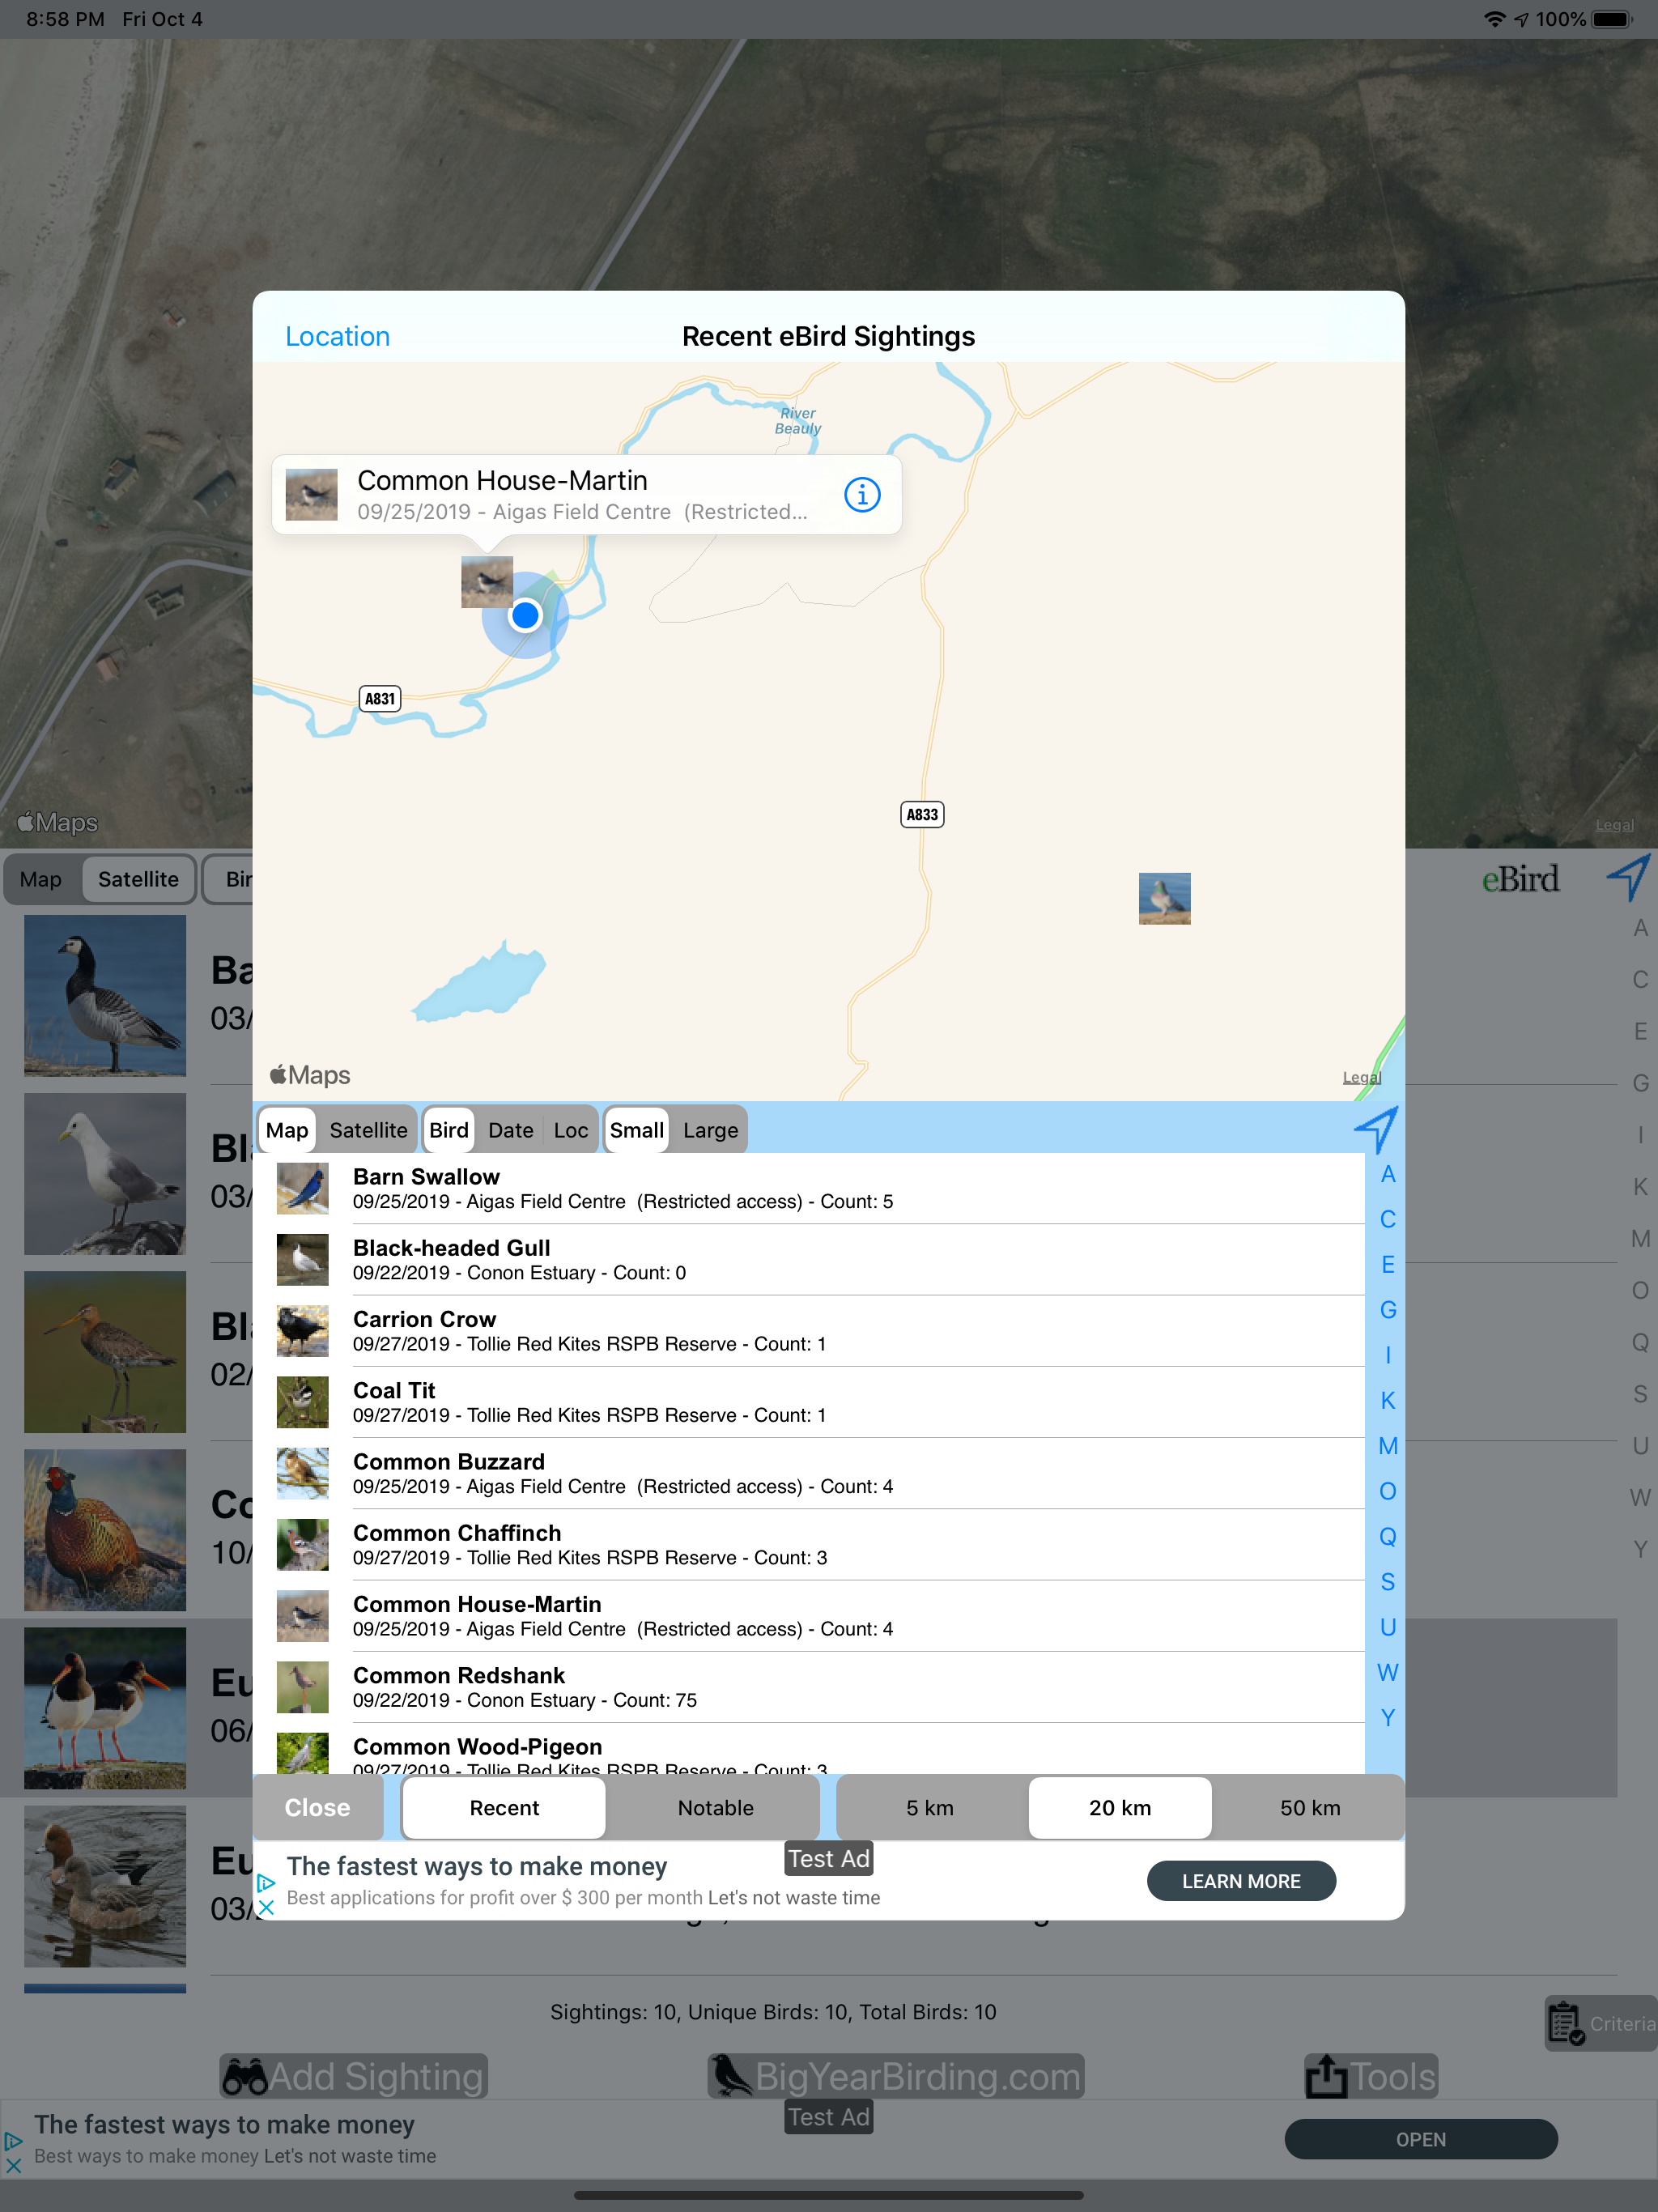Viewport: 1658px width, 2212px height.
Task: Sort sightings by Date
Action: (x=511, y=1130)
